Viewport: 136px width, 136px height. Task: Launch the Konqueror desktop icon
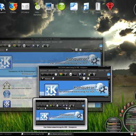pos(2,7)
